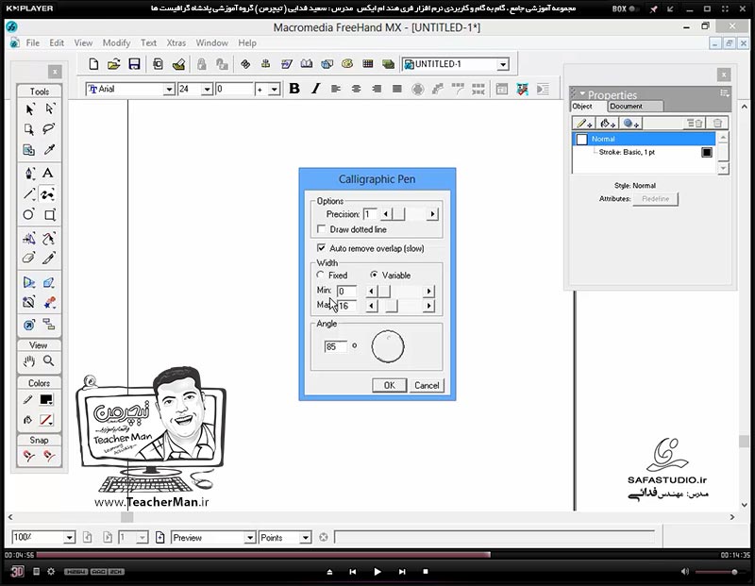The height and width of the screenshot is (586, 755).
Task: Add fill in Properties panel
Action: click(608, 124)
